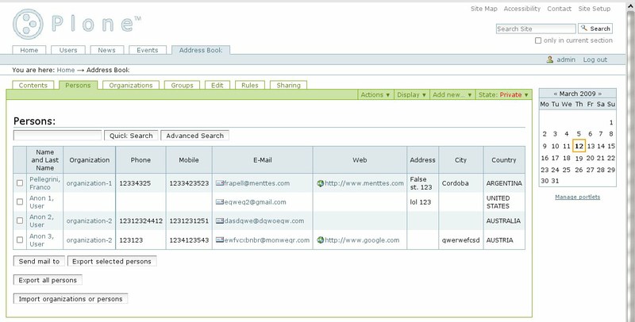Enable 'only in current section' checkbox

click(539, 40)
